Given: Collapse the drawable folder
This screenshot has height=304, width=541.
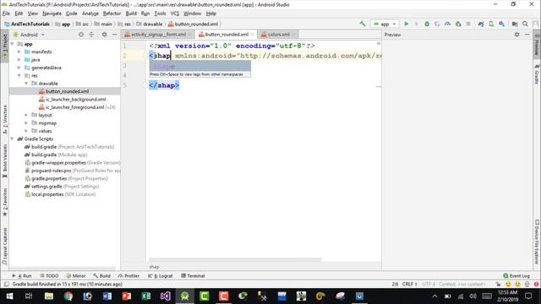Looking at the screenshot, I should [x=26, y=84].
